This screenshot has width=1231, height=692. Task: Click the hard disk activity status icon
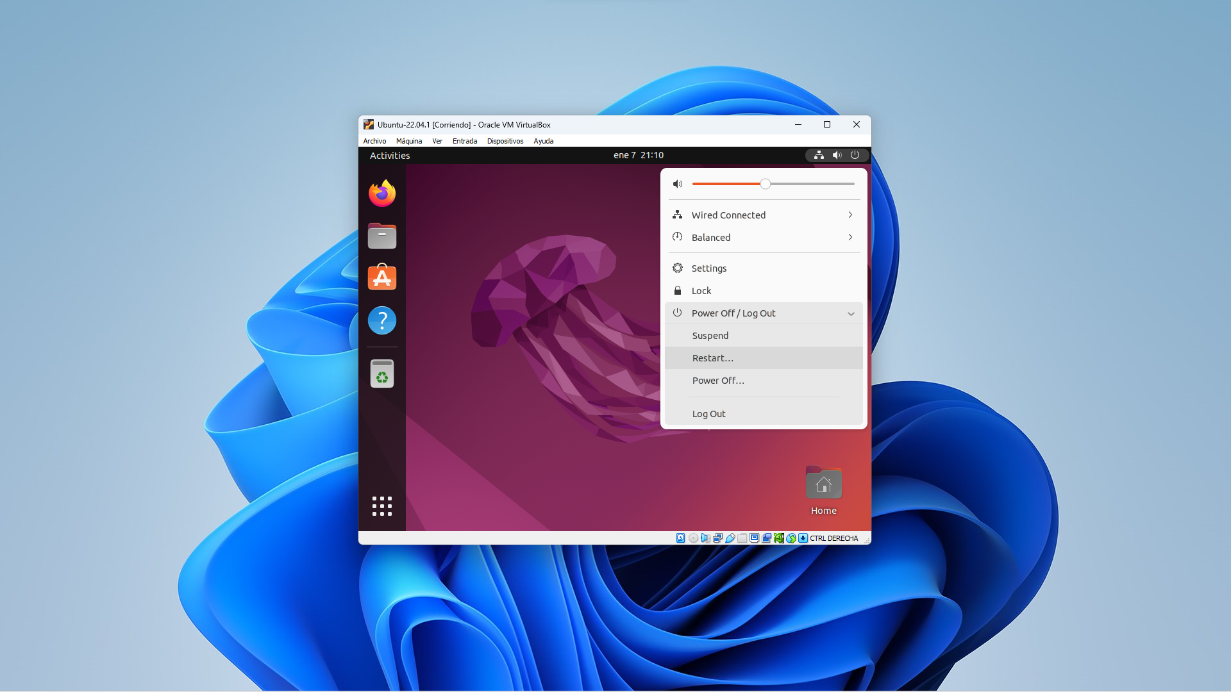(680, 538)
